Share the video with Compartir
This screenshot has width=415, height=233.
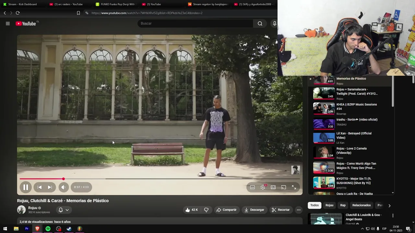[227, 210]
